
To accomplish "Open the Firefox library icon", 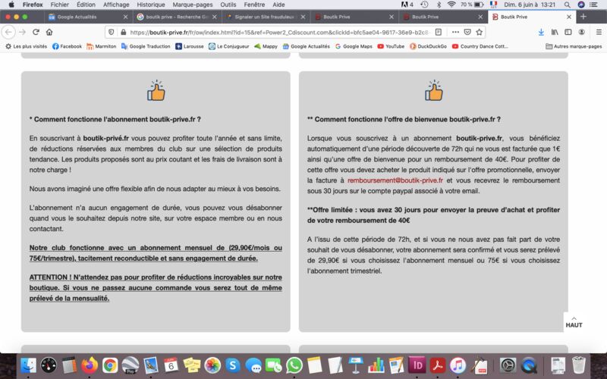I will point(555,32).
